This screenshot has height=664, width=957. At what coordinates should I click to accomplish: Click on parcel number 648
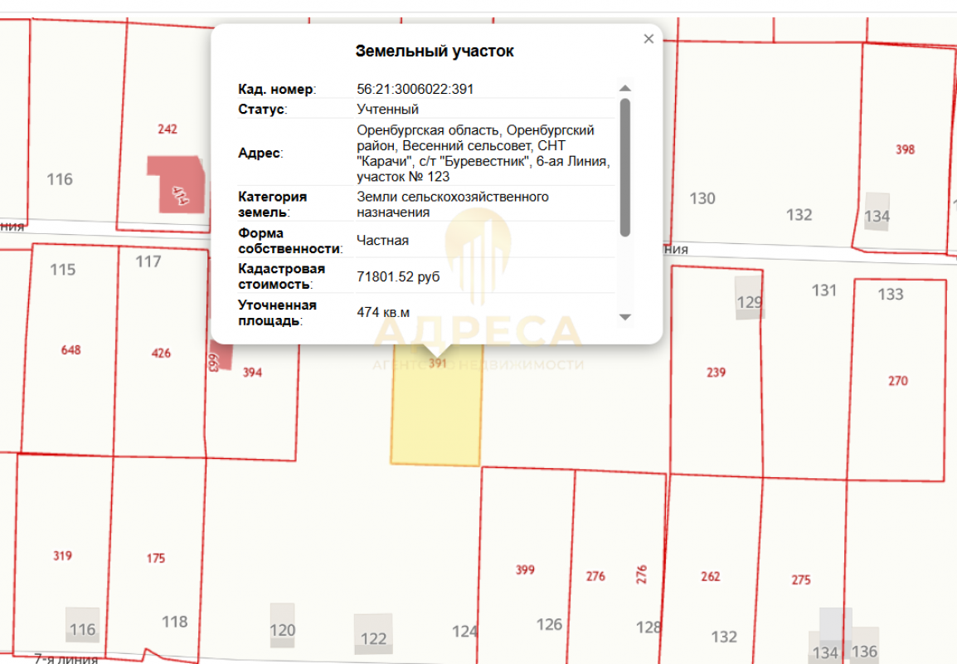(71, 350)
